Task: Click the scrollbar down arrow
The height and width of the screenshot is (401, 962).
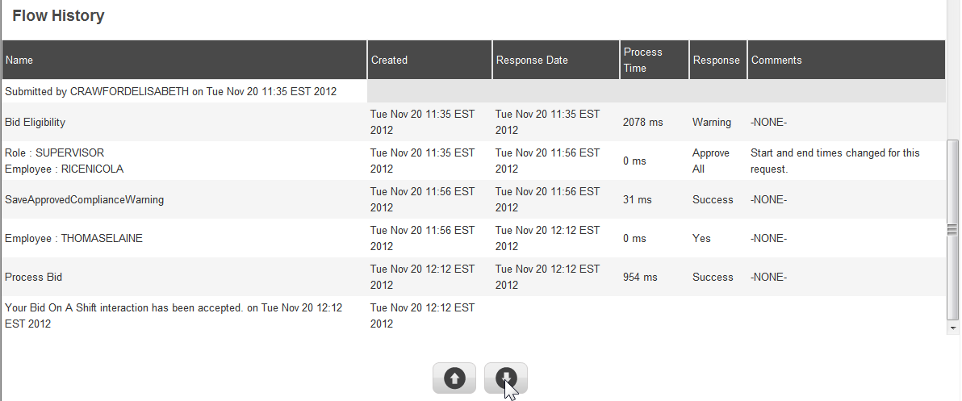Action: coord(953,328)
